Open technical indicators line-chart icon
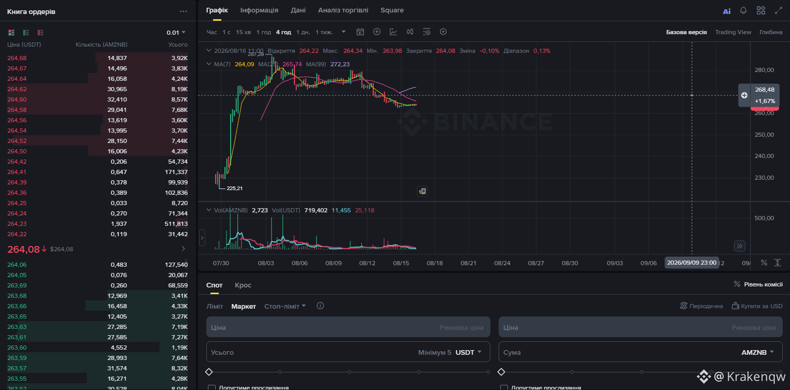 (x=393, y=32)
